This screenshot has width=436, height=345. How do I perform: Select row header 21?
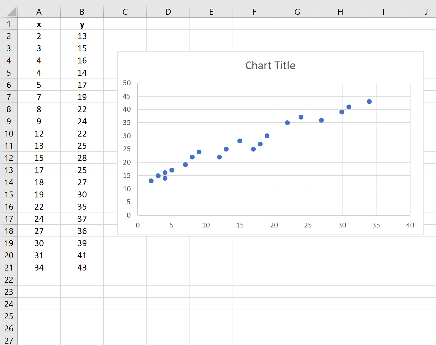pyautogui.click(x=9, y=267)
